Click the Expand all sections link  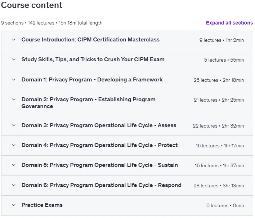pos(229,23)
